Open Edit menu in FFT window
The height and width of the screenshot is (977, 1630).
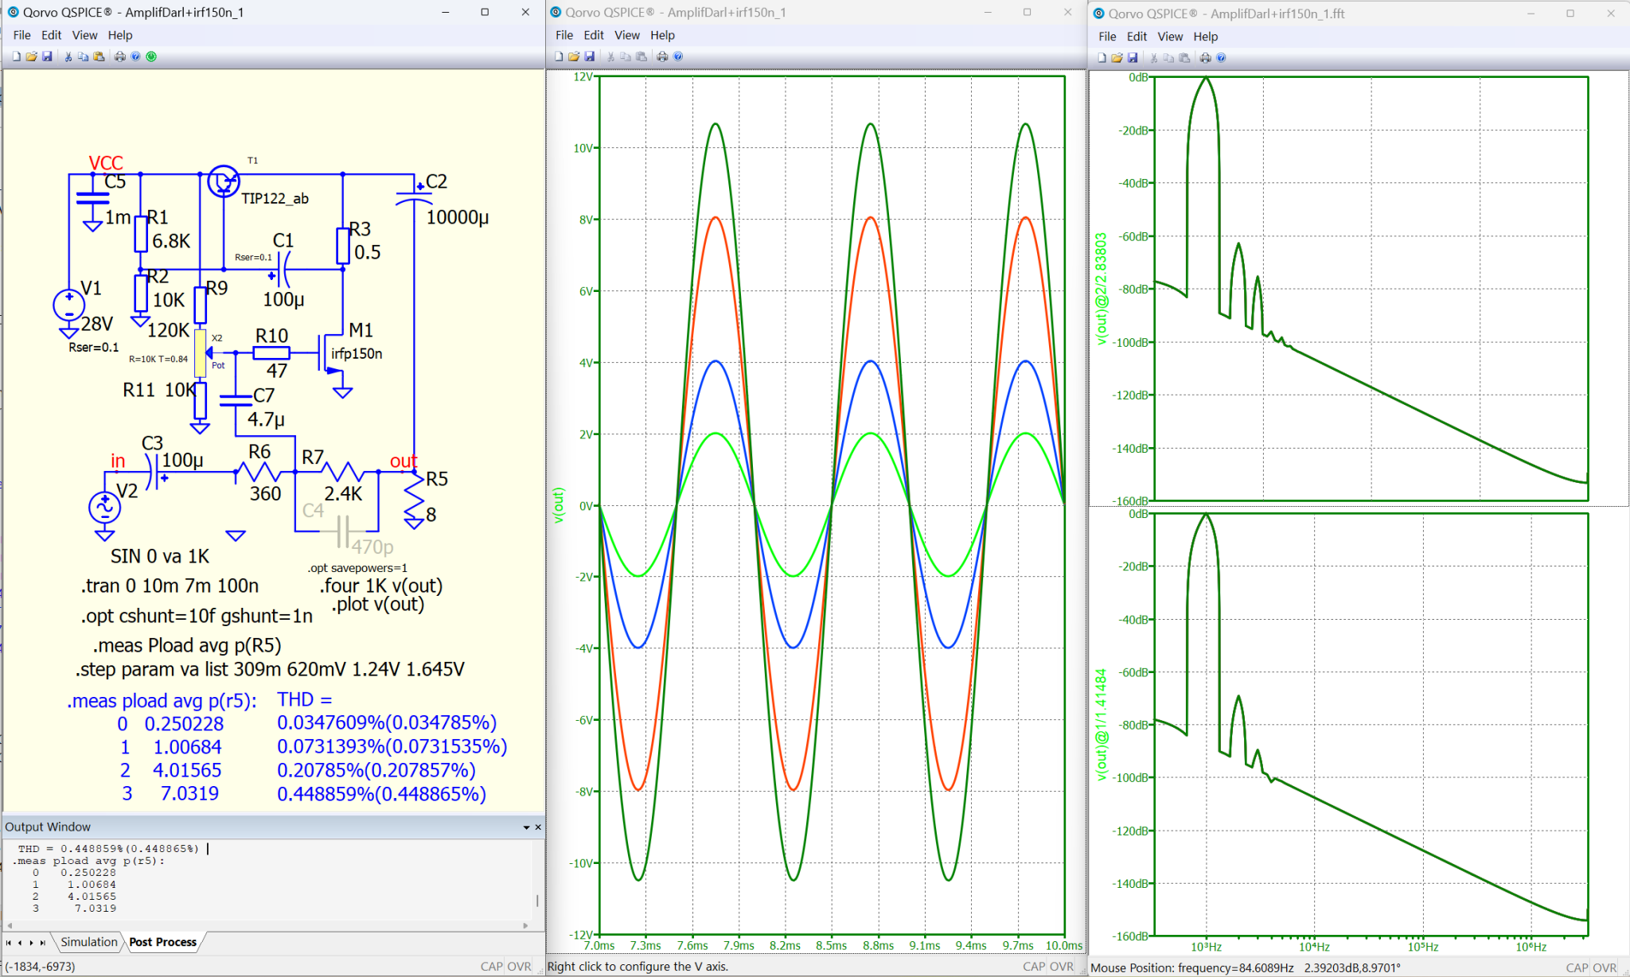(x=1137, y=37)
